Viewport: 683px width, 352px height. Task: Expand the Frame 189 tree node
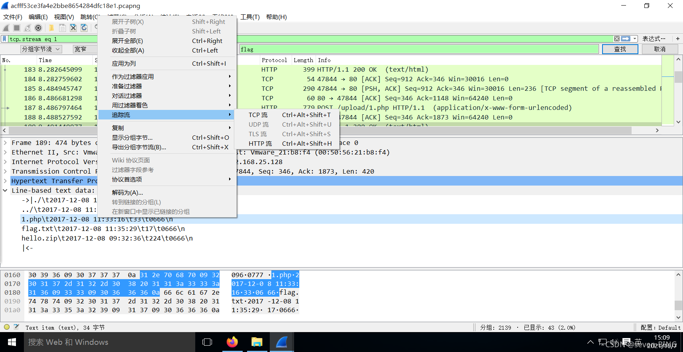(x=5, y=143)
